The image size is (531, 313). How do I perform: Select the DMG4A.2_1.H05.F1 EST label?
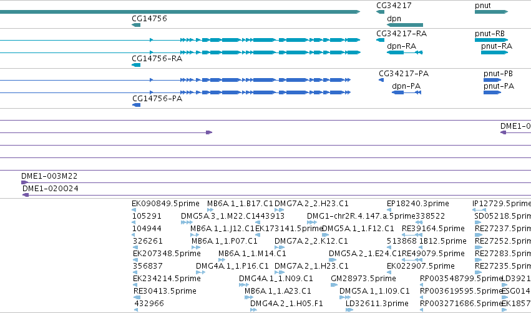point(286,304)
